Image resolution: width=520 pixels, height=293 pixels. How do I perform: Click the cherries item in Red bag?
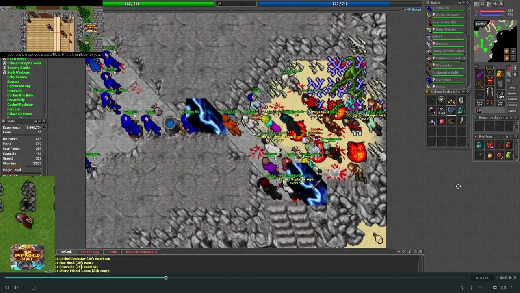tap(490, 144)
